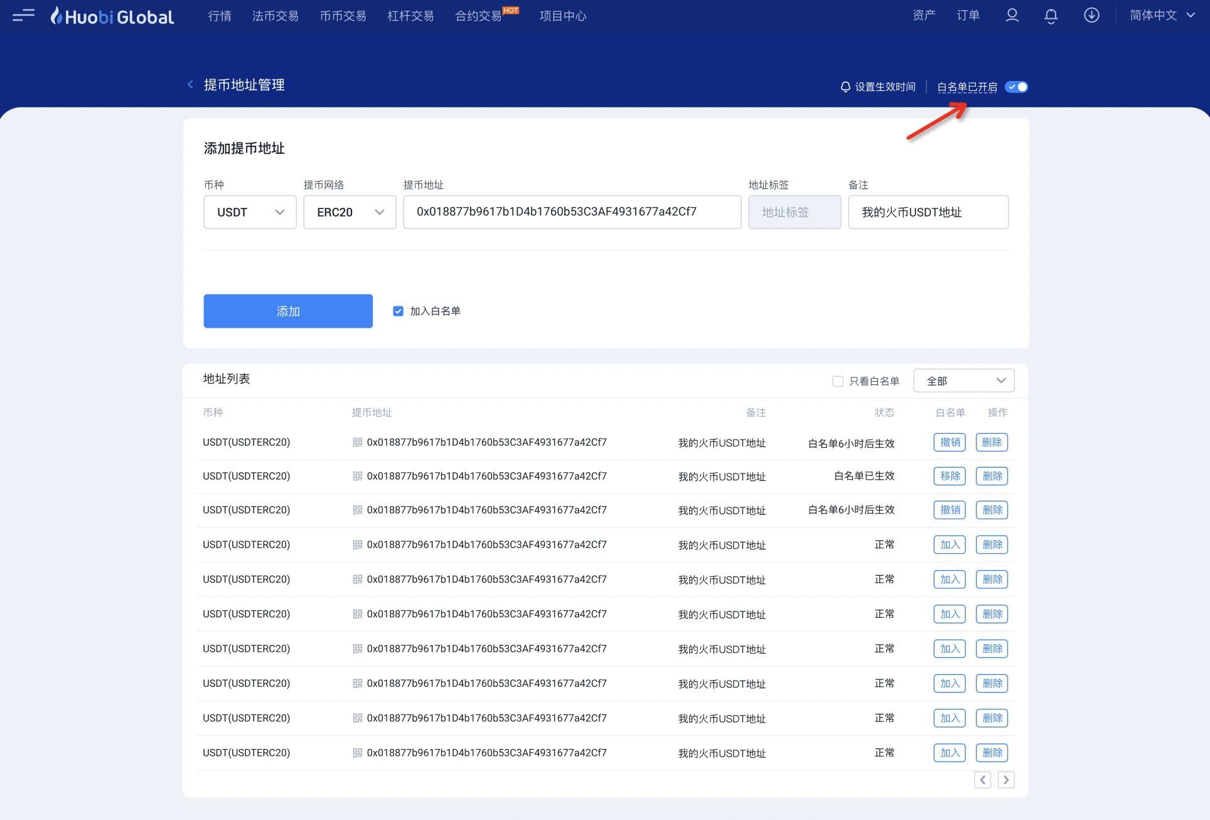Go to the previous page of addresses
This screenshot has height=820, width=1210.
coord(983,780)
